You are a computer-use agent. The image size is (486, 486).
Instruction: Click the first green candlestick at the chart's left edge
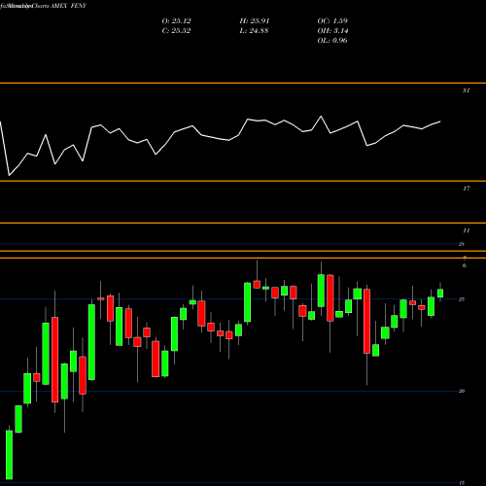click(x=9, y=455)
